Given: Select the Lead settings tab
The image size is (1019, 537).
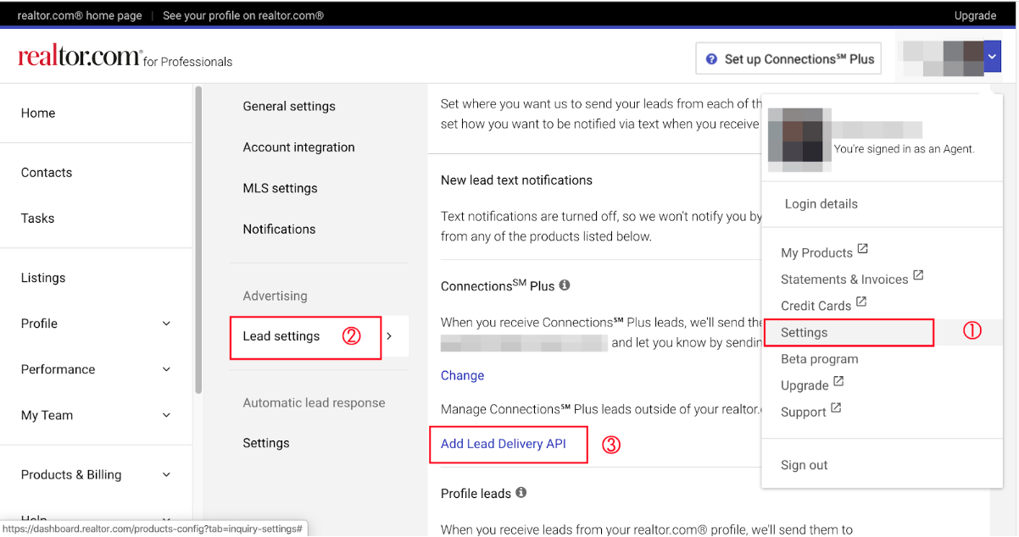Looking at the screenshot, I should pos(281,336).
